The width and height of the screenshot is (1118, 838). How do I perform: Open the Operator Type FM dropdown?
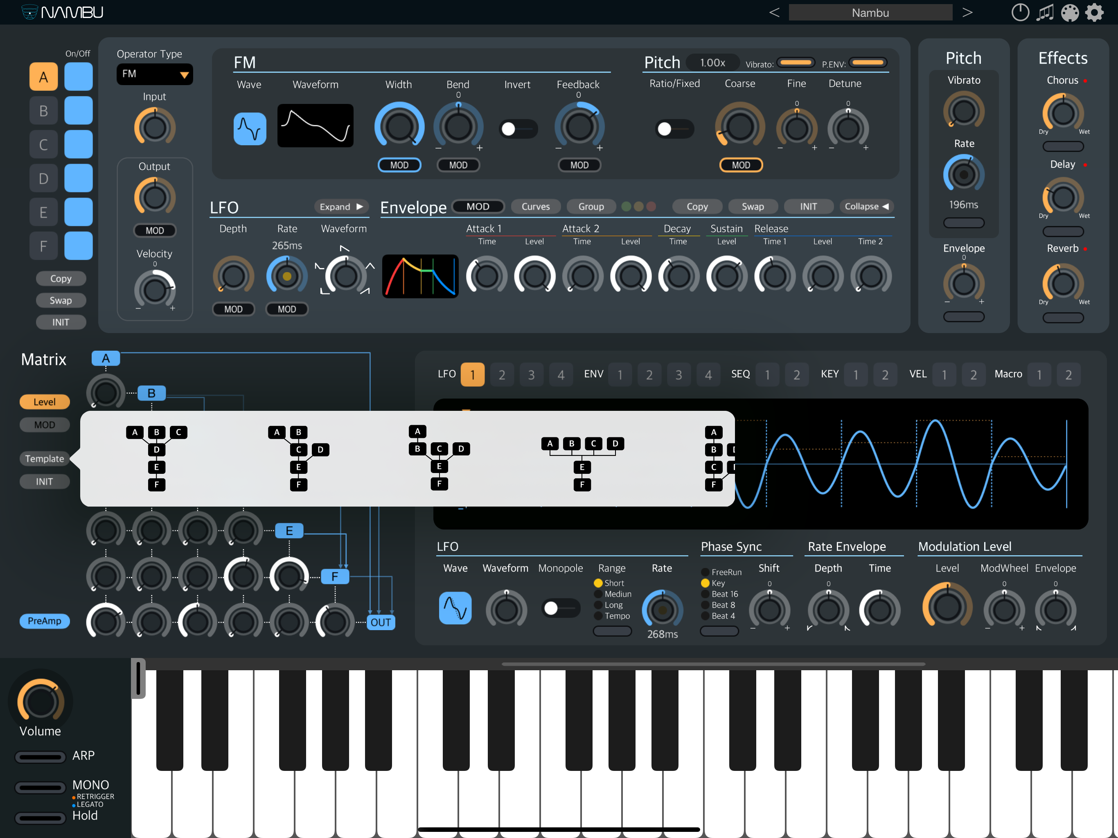coord(155,74)
